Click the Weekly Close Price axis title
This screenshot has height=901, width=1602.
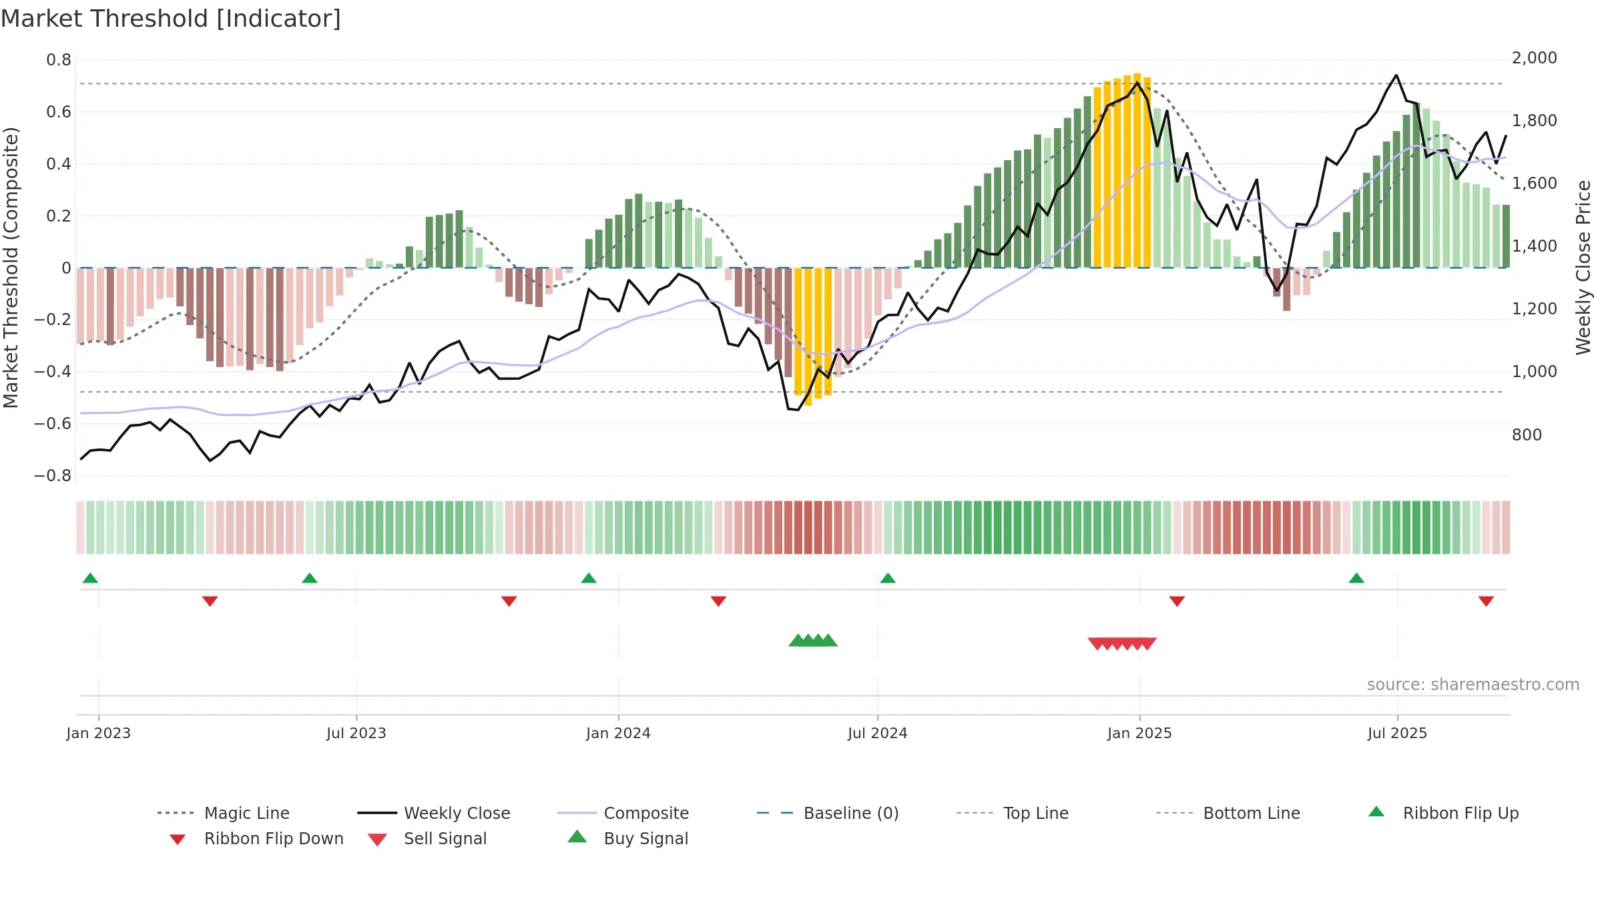coord(1583,268)
